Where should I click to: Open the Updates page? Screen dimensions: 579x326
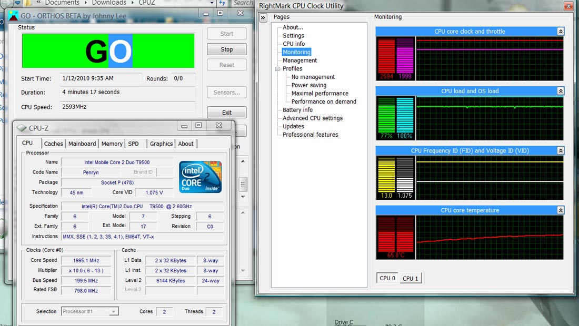click(294, 127)
